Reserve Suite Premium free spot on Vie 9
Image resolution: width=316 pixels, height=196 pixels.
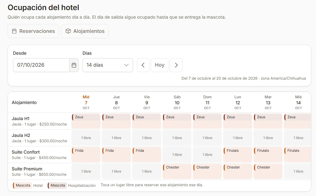click(147, 171)
